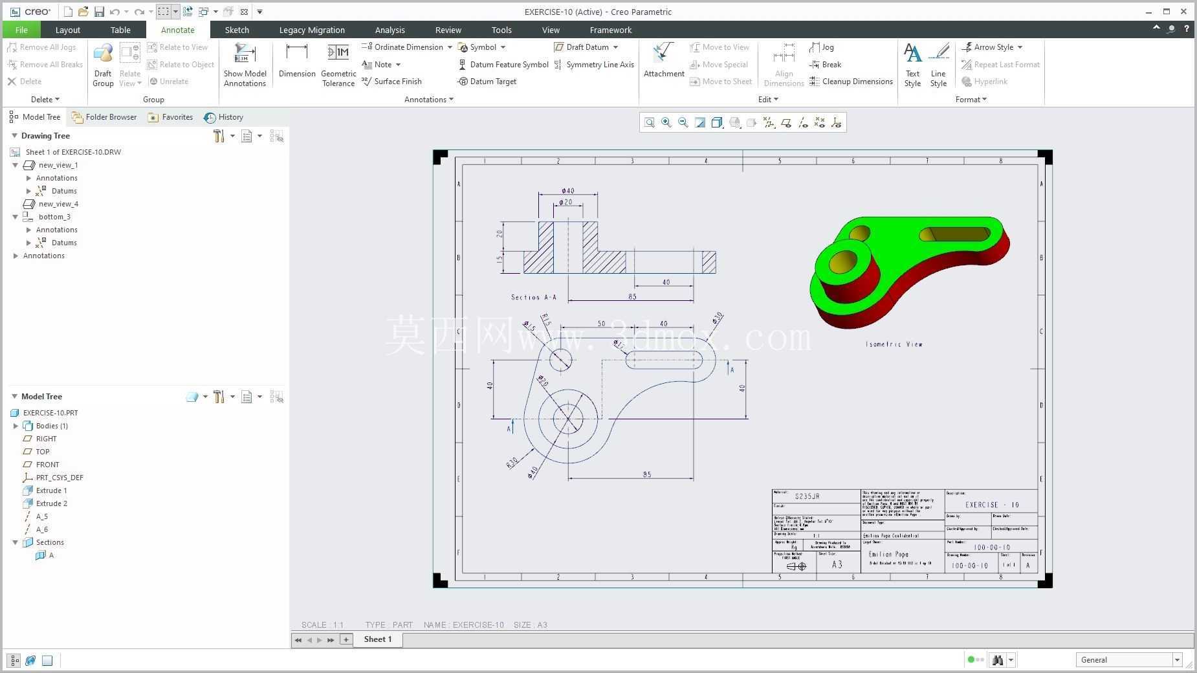Toggle plane display visibility in graphics toolbar
This screenshot has height=673, width=1197.
(785, 122)
